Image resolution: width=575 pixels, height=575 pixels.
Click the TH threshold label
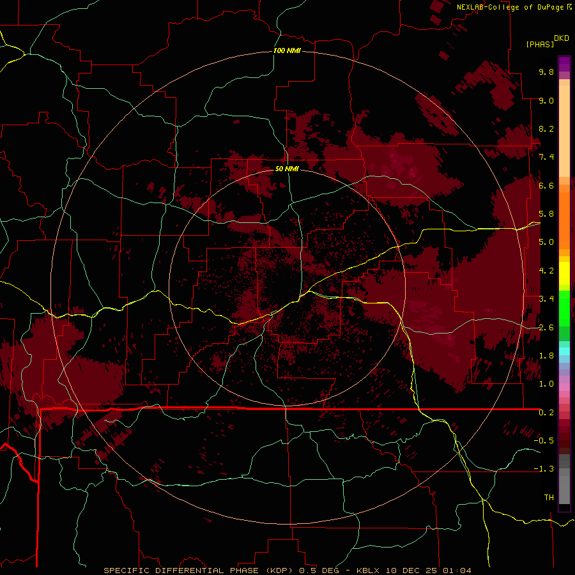point(549,498)
